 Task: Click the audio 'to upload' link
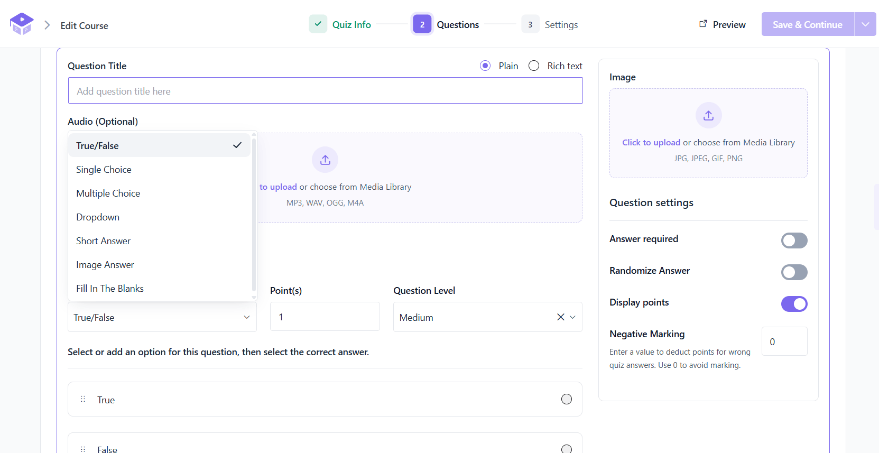click(278, 187)
